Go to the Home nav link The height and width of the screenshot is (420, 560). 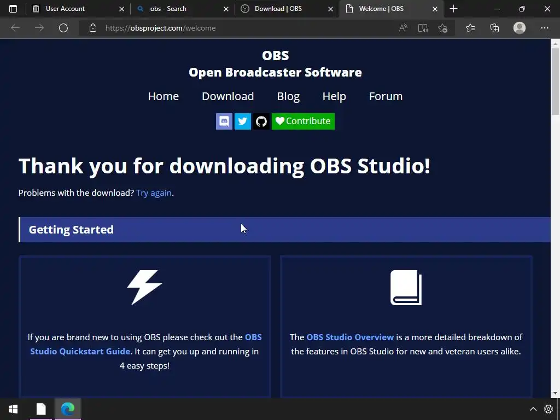[x=163, y=96]
